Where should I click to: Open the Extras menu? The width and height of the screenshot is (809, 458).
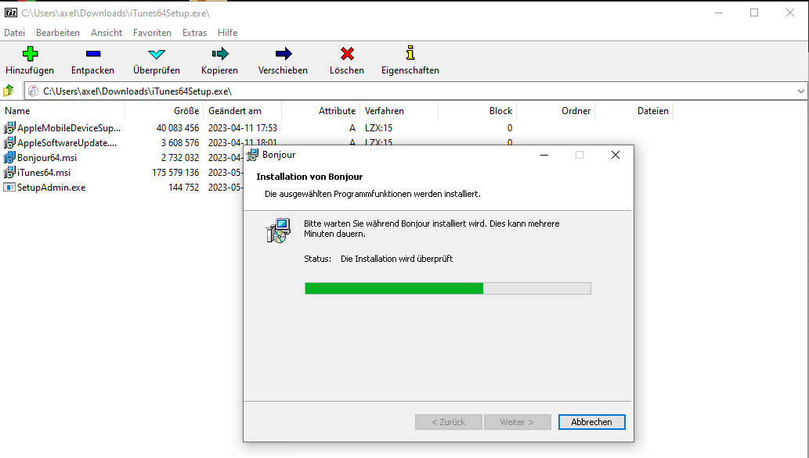(x=194, y=33)
